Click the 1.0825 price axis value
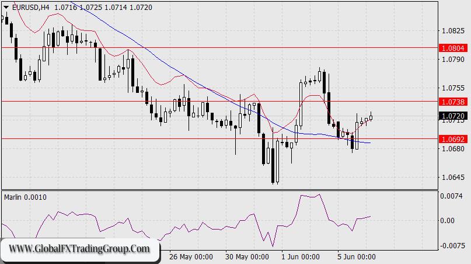Screen dimensions: 471x264 point(453,31)
